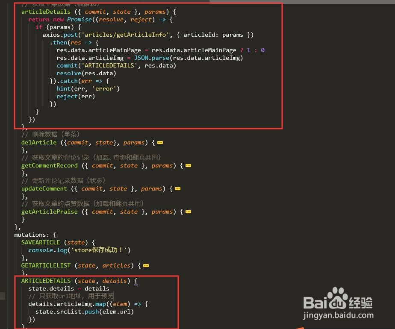
Task: Click articleDetails function name
Action: point(46,12)
